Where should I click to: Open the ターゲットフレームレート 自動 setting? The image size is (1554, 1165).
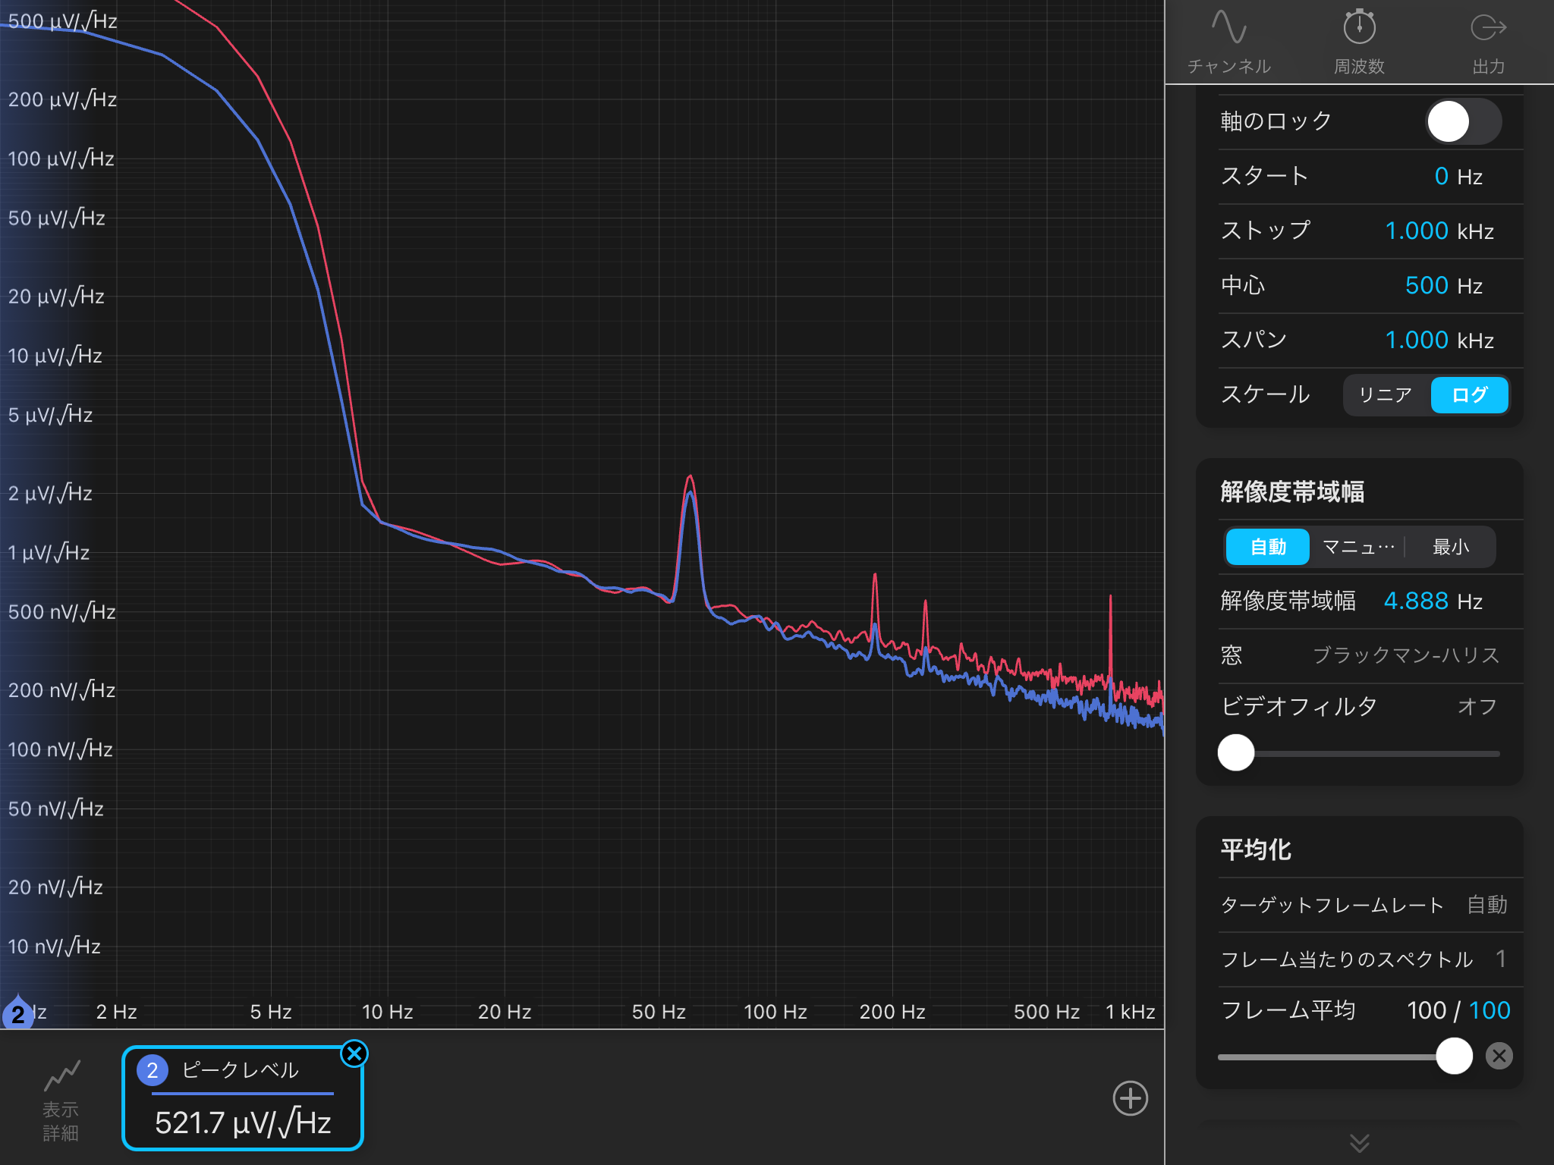tap(1486, 905)
